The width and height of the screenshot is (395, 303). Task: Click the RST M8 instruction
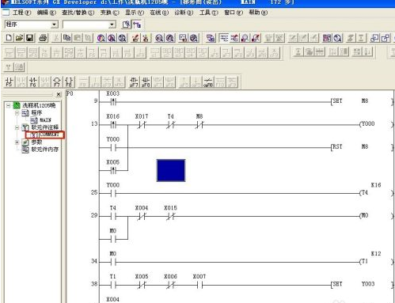349,147
